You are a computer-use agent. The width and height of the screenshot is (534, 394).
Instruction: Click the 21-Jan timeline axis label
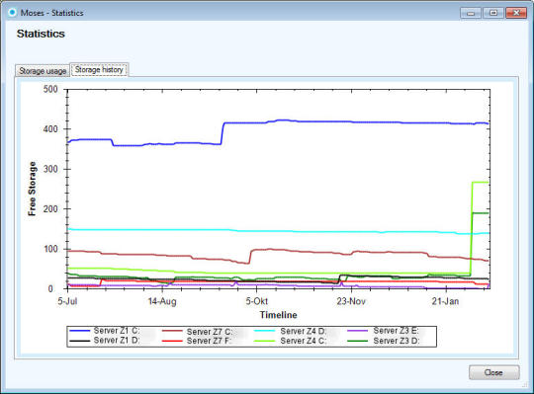[x=445, y=301]
